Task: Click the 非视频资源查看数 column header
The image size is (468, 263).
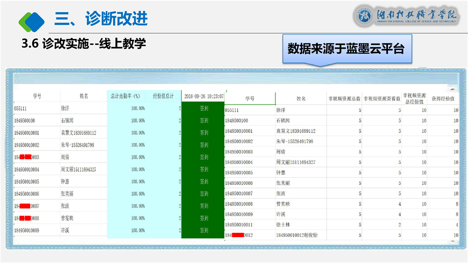Action: coord(382,98)
